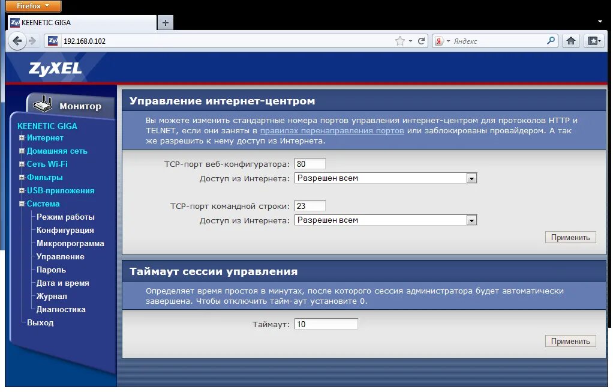Click the Таймаут value field

click(x=326, y=324)
